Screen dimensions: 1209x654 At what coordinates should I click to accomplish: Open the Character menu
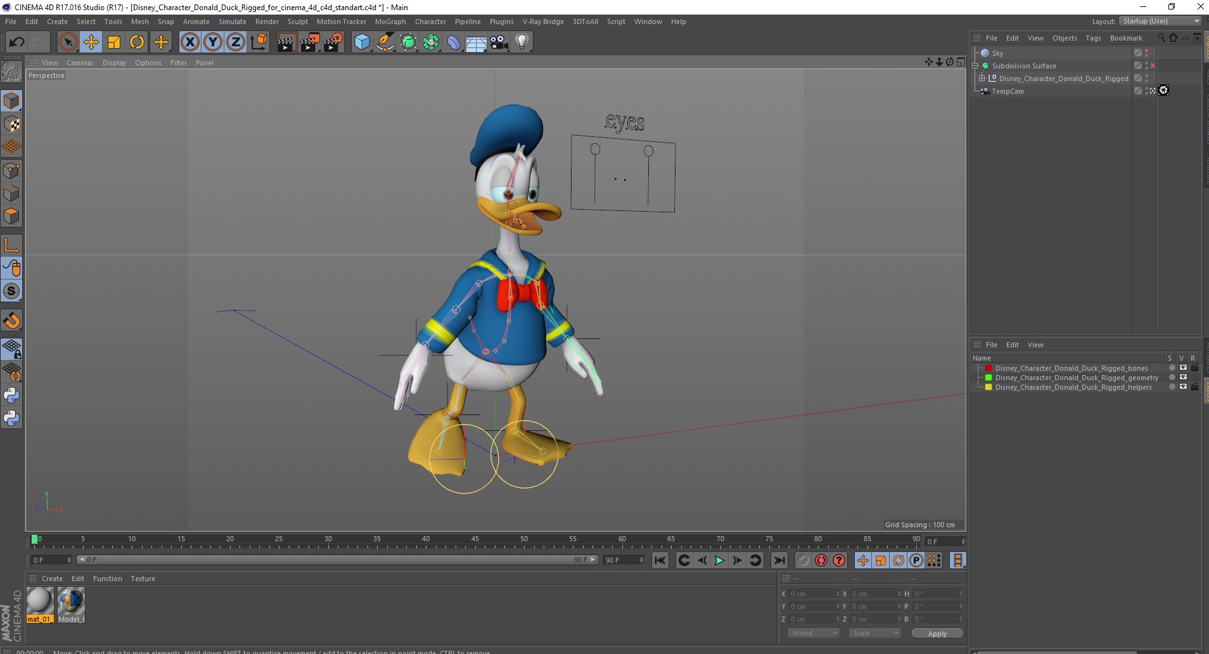point(430,22)
